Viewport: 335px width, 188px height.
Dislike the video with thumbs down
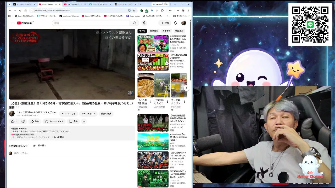[x=23, y=121]
